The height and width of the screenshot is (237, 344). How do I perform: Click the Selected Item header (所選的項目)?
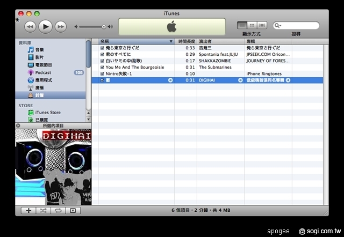pos(53,125)
